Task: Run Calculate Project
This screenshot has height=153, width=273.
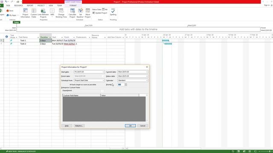Action: [x=72, y=13]
